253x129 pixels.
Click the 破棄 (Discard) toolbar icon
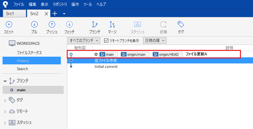click(163, 24)
